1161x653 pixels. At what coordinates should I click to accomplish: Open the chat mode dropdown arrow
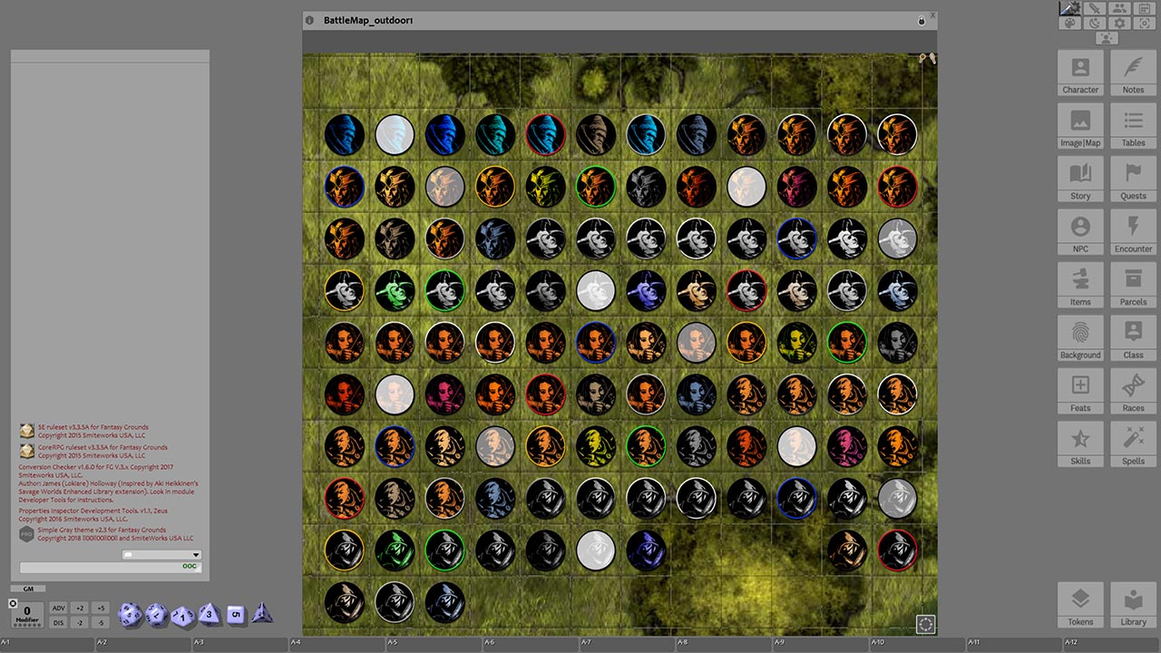pos(194,554)
